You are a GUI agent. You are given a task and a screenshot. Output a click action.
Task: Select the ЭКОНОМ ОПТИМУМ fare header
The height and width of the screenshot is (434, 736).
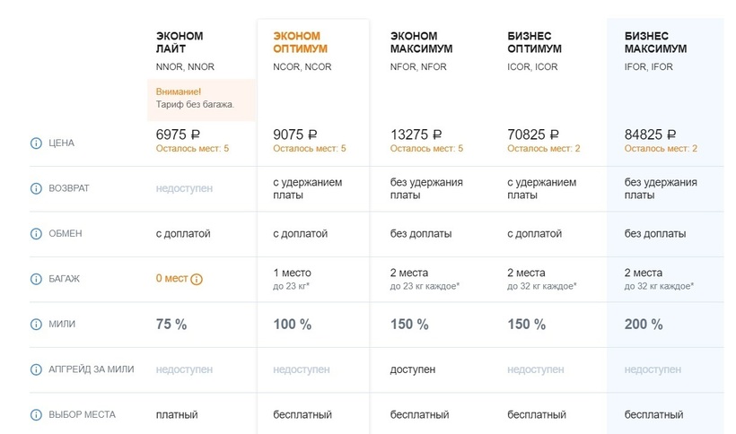click(x=300, y=42)
